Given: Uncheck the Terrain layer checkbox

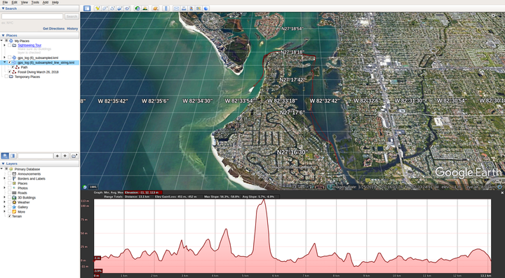Looking at the screenshot, I should click(x=9, y=216).
